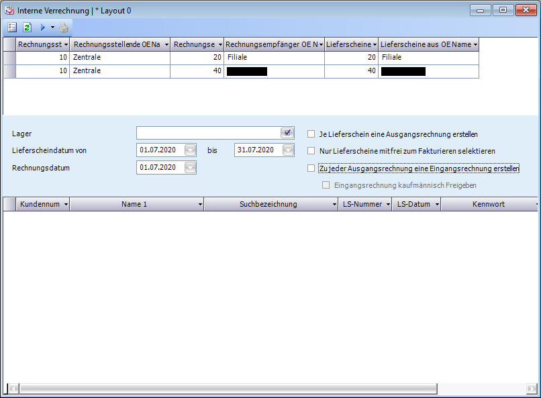Click the 'Suchbezeichnung' column header
The image size is (541, 398).
[x=268, y=204]
